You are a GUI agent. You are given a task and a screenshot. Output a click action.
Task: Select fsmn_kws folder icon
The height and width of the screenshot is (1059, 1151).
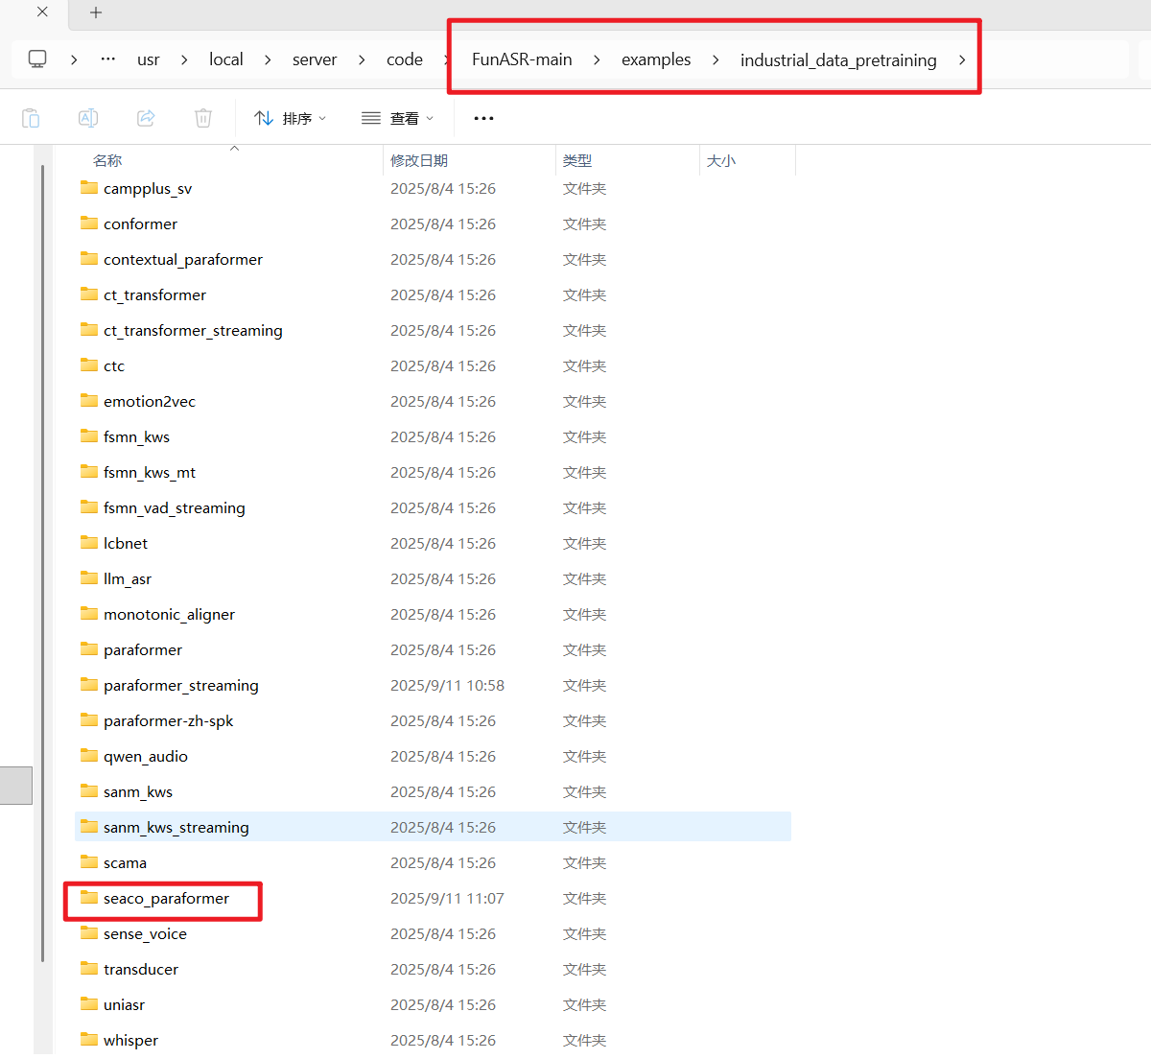click(x=89, y=436)
